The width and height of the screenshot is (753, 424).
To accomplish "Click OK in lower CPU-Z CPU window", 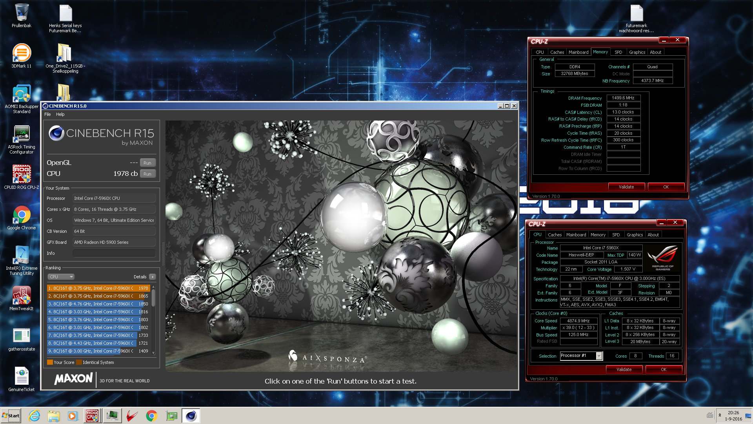I will 664,369.
